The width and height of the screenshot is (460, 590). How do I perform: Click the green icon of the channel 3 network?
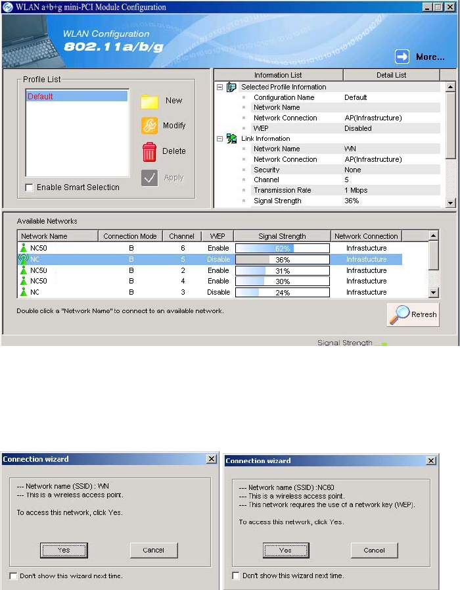coord(24,292)
